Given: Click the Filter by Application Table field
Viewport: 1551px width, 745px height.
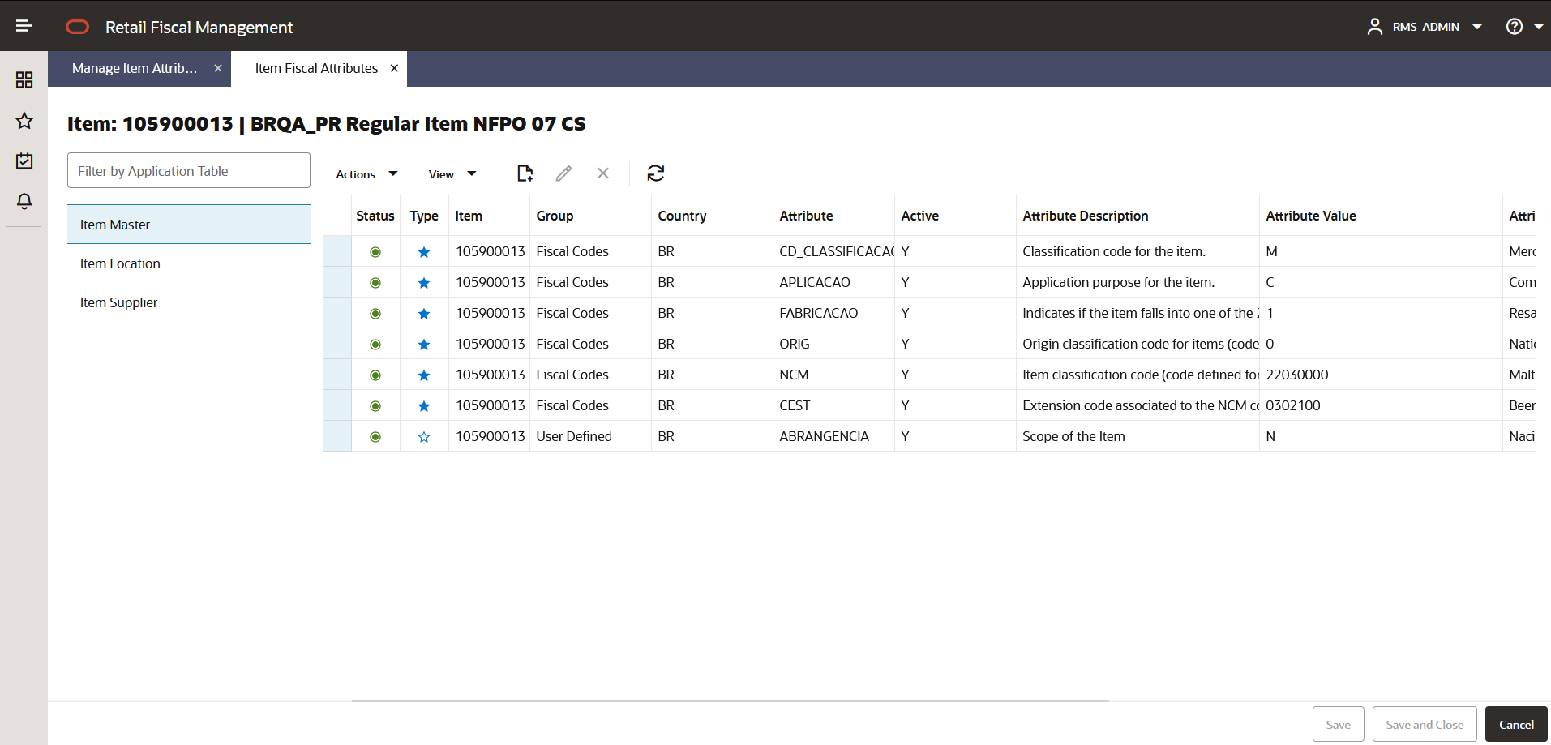Looking at the screenshot, I should pyautogui.click(x=189, y=170).
